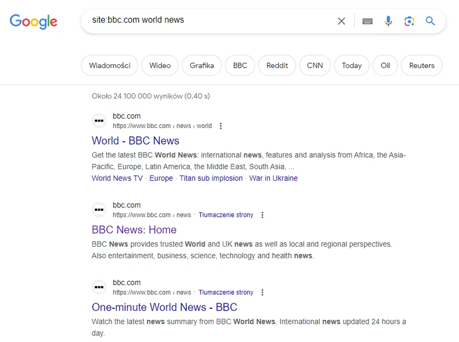
Task: Open the three-dot menu for the World - BBC News result
Action: 221,126
